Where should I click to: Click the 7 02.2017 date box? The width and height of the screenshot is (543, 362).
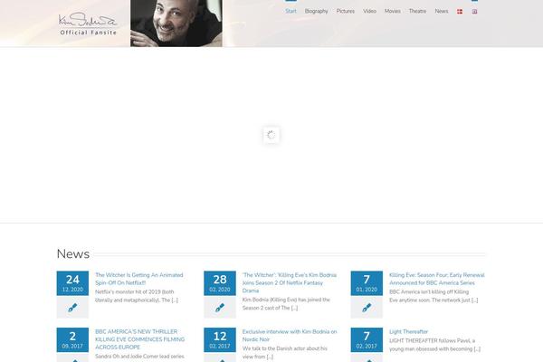[x=367, y=339]
